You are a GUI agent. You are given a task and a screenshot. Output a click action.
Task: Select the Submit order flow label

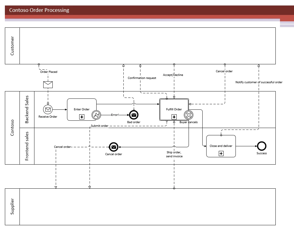pos(99,126)
